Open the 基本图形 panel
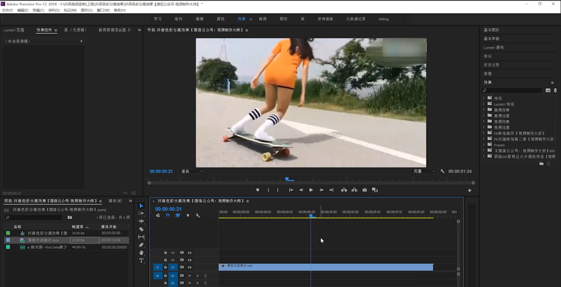This screenshot has width=561, height=287. (491, 30)
